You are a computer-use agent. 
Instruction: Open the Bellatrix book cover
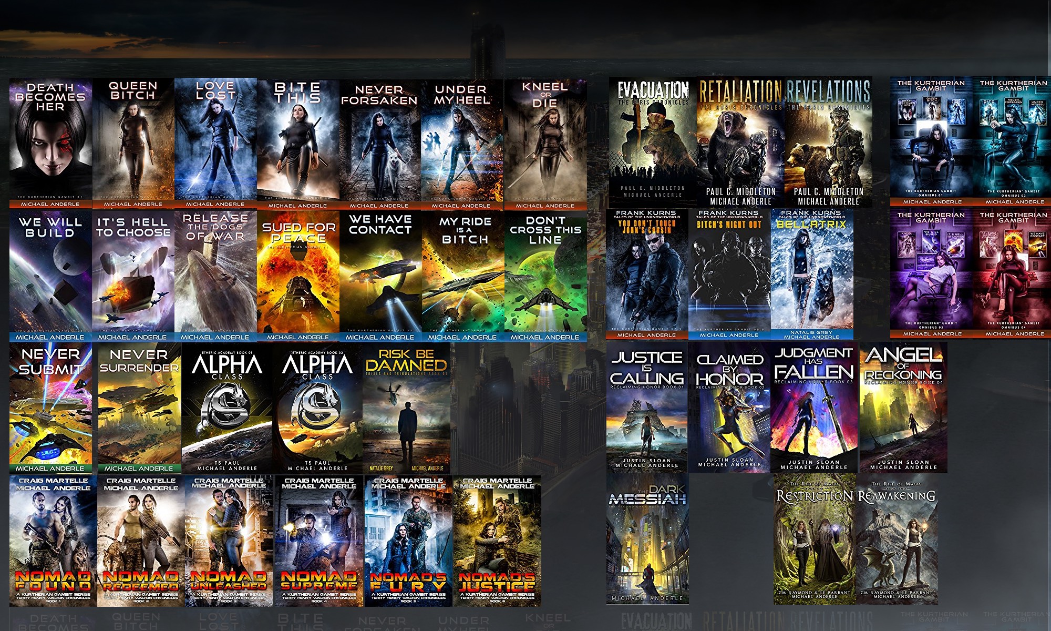pos(811,273)
